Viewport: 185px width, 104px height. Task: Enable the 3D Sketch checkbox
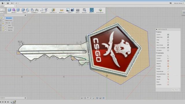(168, 50)
